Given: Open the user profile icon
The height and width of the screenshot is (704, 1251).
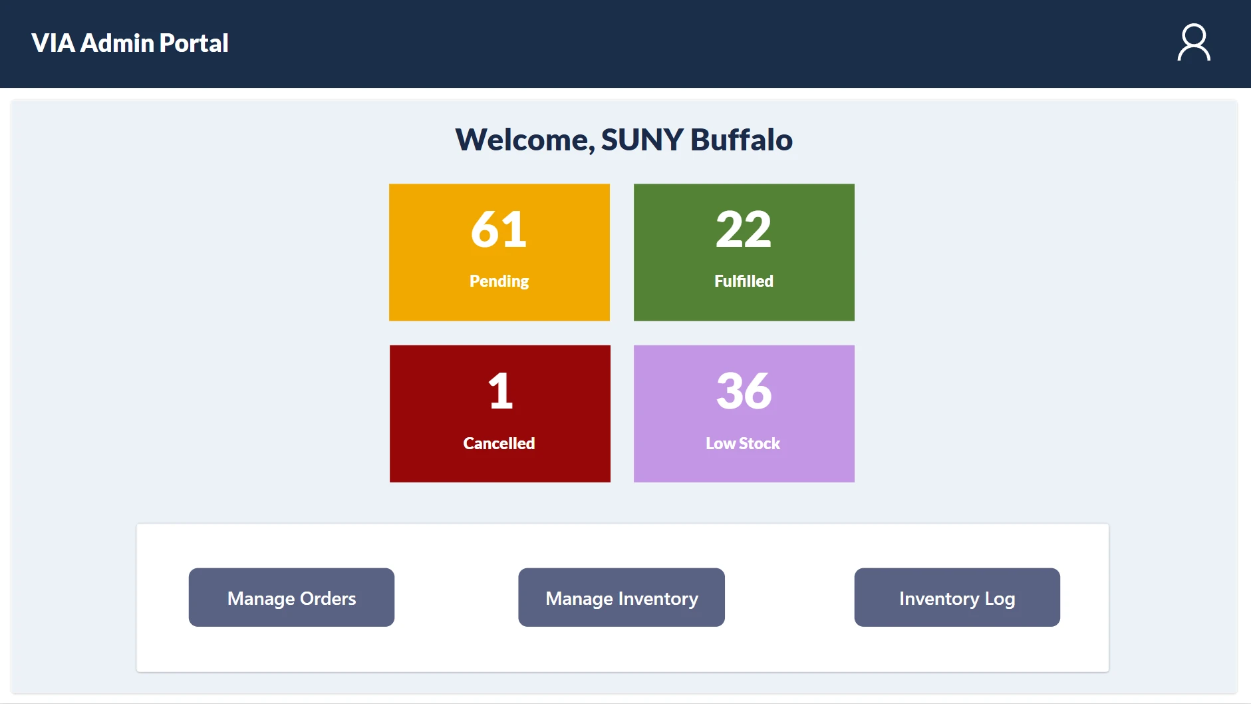Looking at the screenshot, I should 1194,43.
